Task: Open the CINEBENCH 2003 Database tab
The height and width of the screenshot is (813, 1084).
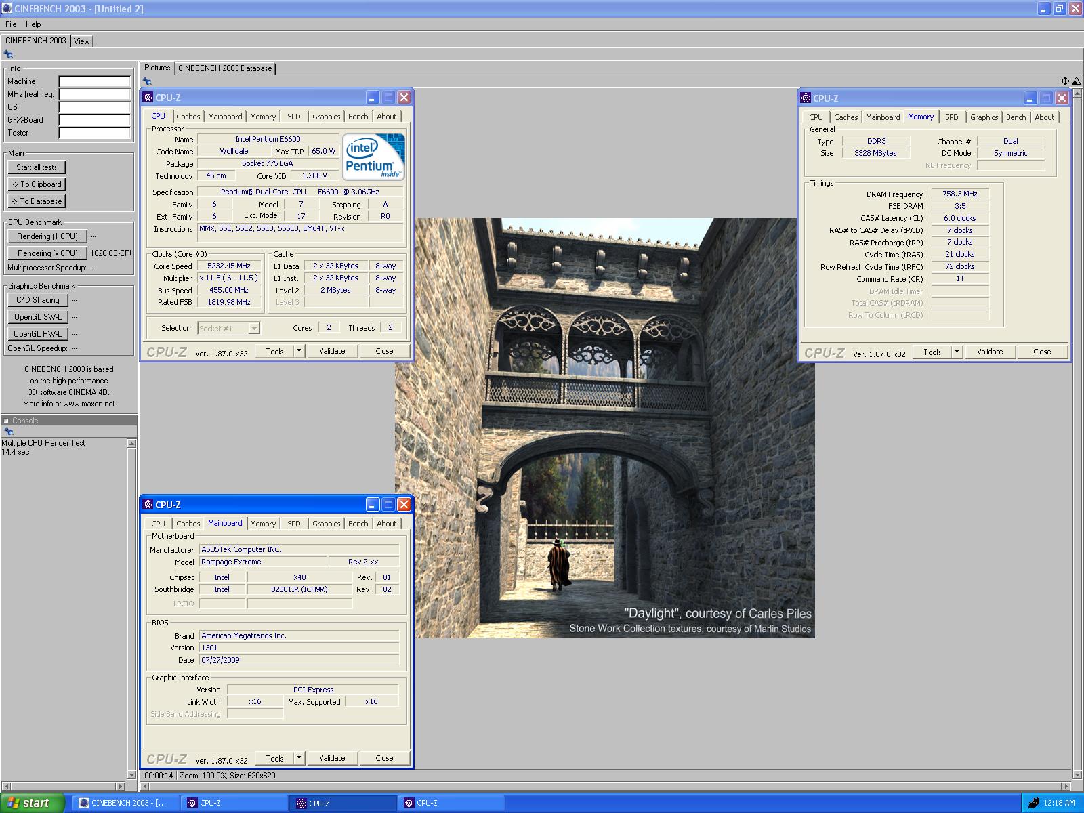Action: 225,68
